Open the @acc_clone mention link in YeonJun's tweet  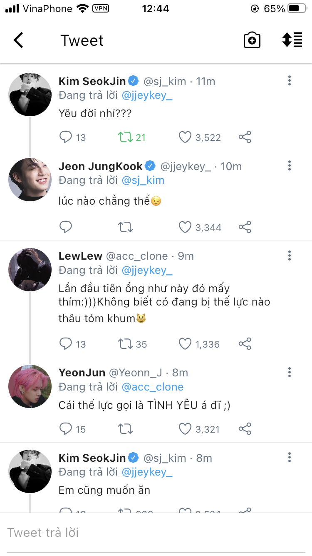pyautogui.click(x=152, y=387)
